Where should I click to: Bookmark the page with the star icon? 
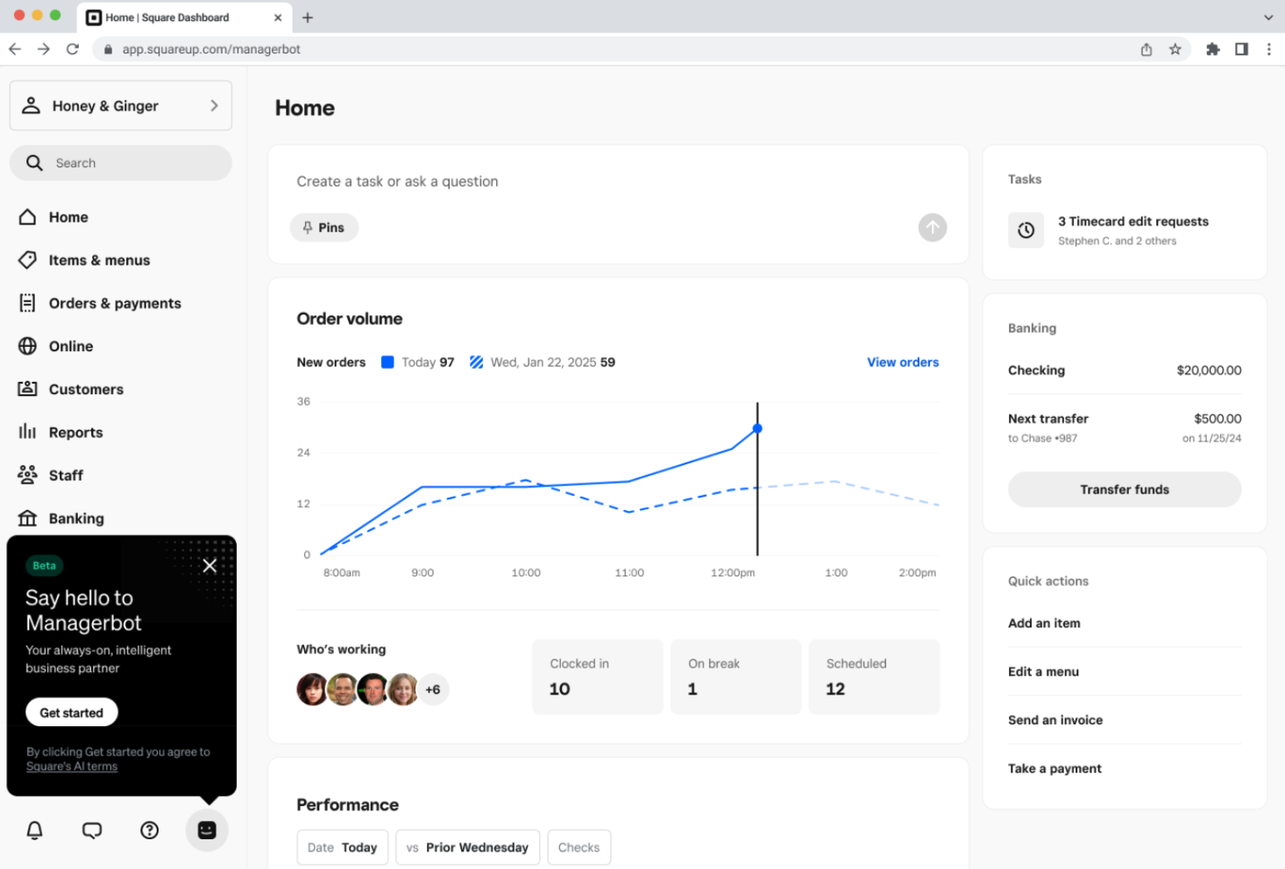[x=1175, y=49]
